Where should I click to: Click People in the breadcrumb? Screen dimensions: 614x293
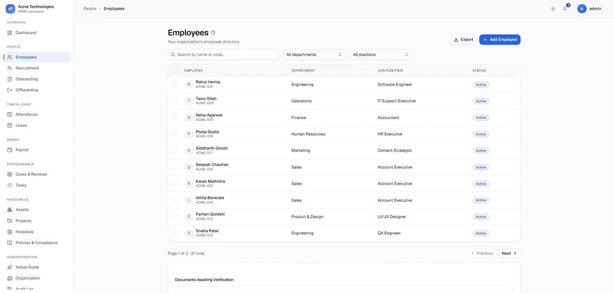90,9
